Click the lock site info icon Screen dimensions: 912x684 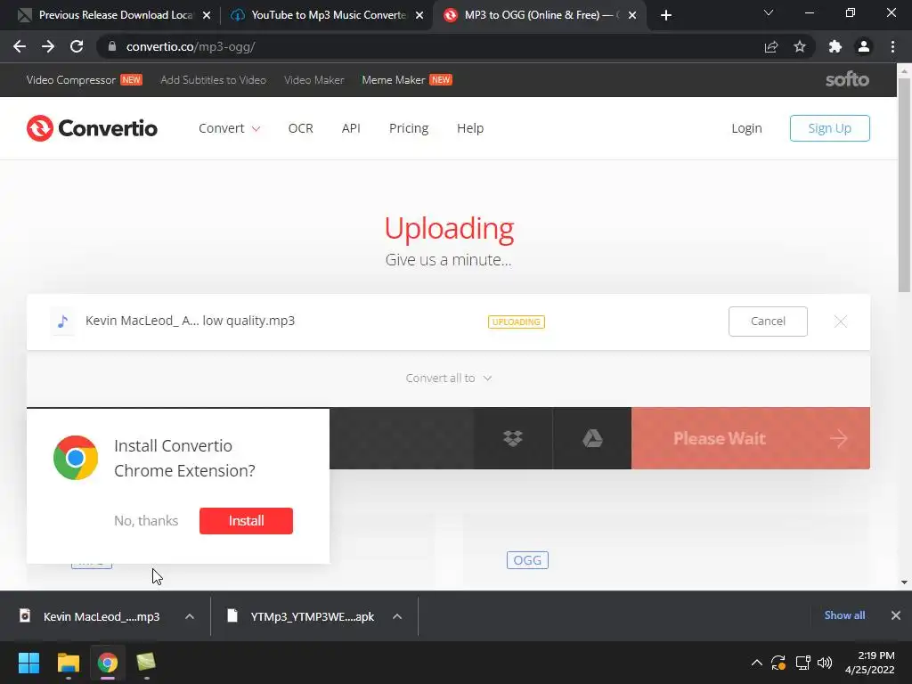112,46
